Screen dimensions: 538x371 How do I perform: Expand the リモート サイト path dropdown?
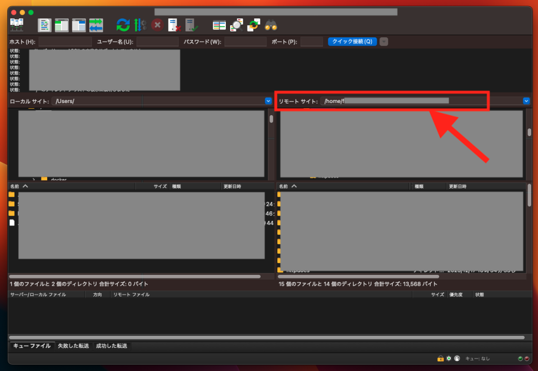tap(526, 101)
